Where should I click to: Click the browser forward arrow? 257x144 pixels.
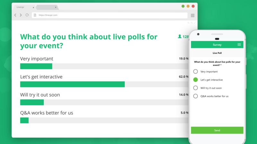tap(21, 15)
